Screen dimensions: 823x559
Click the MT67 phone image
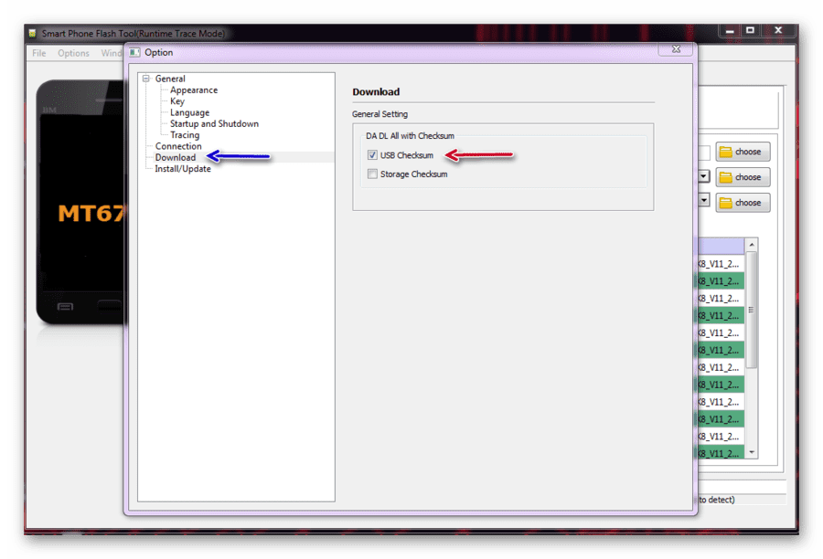[x=80, y=203]
